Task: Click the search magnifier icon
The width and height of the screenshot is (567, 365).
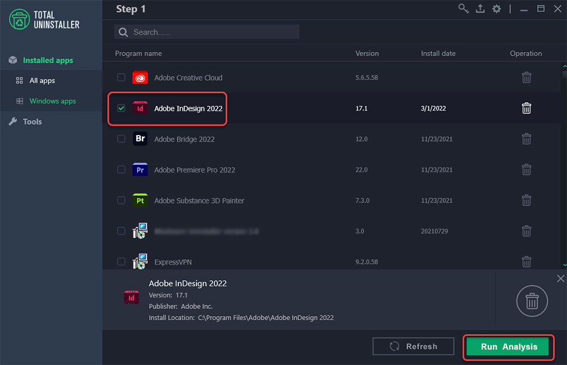Action: (x=124, y=32)
